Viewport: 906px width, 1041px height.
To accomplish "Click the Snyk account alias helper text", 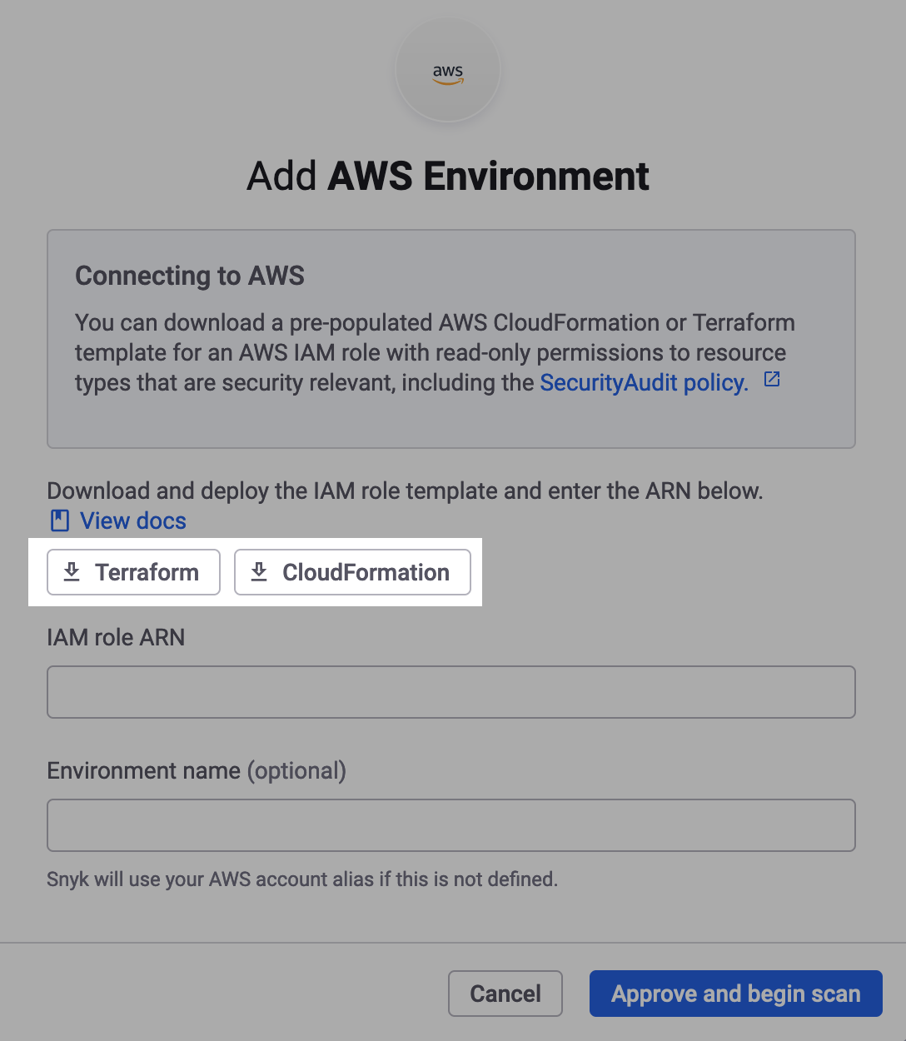I will (301, 879).
